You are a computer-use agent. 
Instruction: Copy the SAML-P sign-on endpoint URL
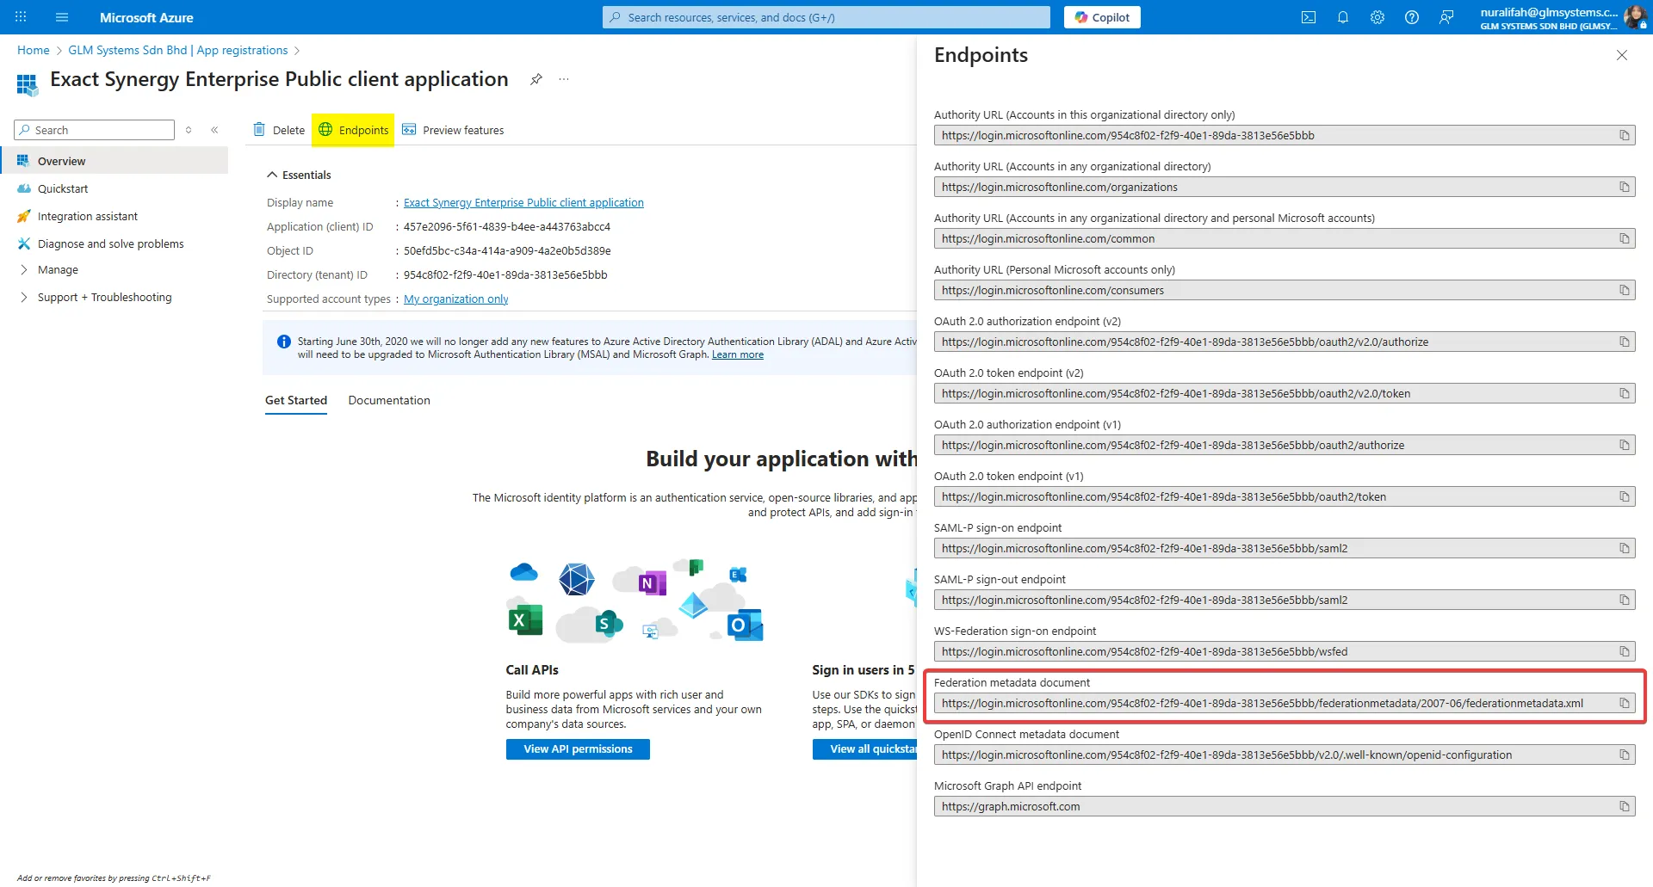[x=1624, y=549]
